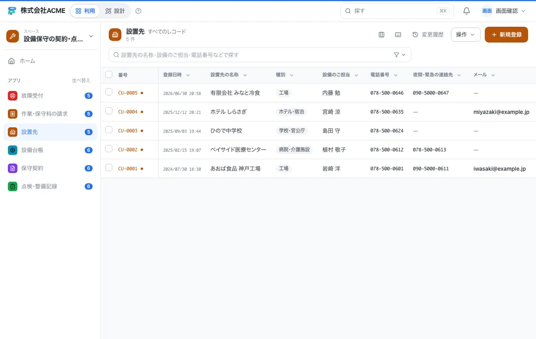Open 作業･保守料の請求 app icon
The image size is (536, 339).
(x=13, y=114)
